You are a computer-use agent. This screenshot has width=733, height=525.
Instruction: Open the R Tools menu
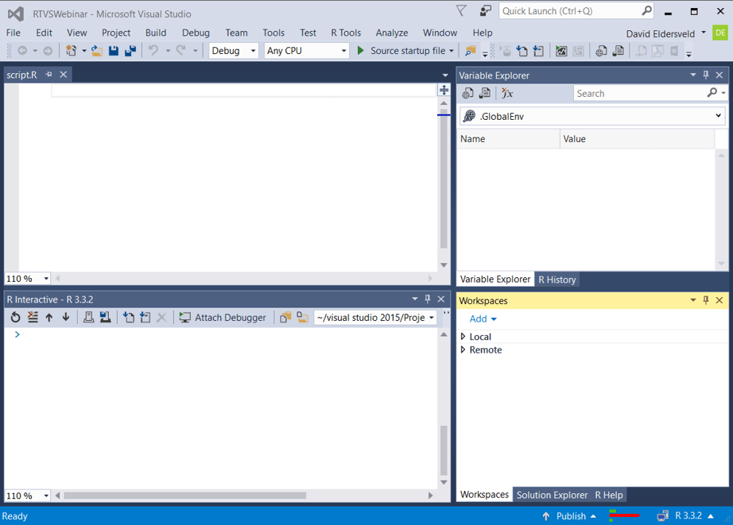346,33
